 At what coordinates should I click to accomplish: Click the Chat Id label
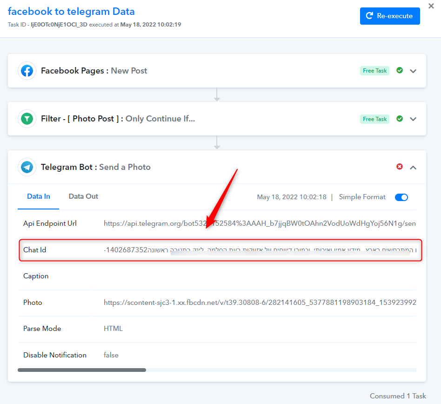tap(34, 250)
